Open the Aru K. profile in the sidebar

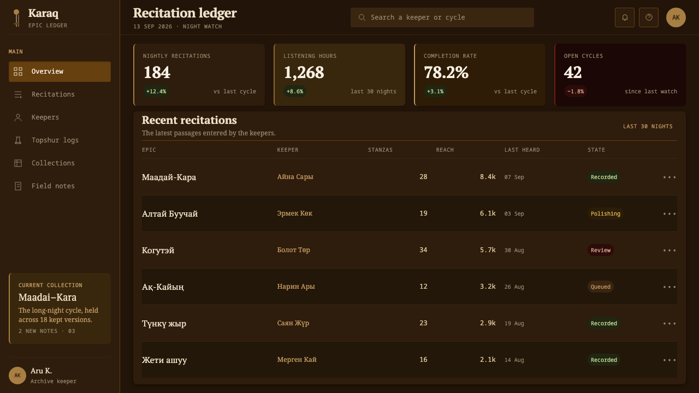coord(60,376)
